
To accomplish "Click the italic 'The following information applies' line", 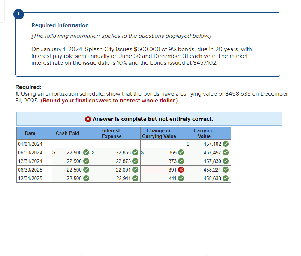I will point(121,36).
